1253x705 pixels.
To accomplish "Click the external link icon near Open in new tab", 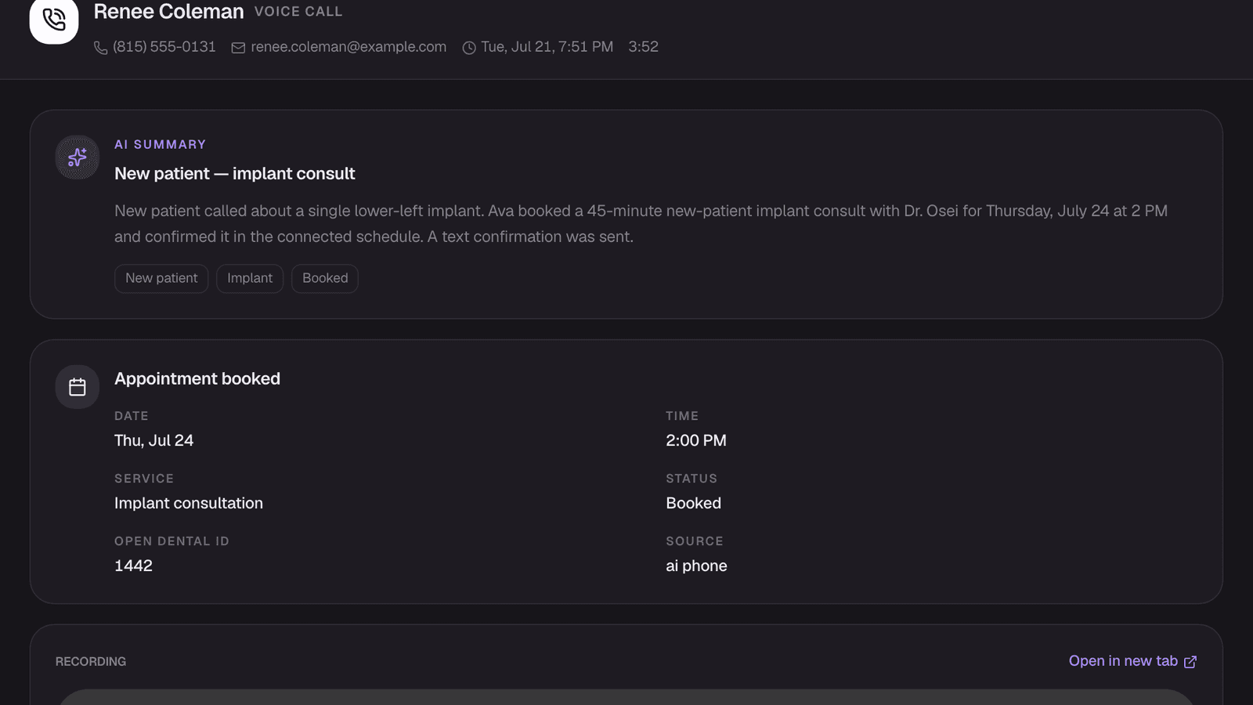I will pos(1190,662).
